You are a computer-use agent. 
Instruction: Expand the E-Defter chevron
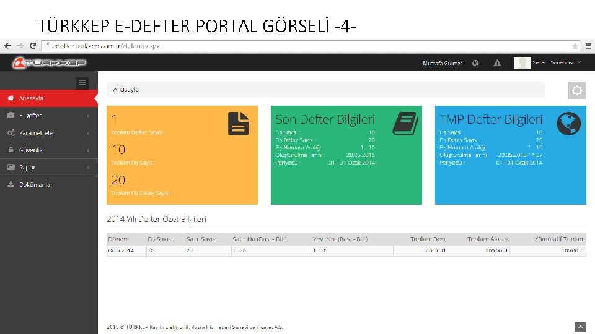(88, 116)
